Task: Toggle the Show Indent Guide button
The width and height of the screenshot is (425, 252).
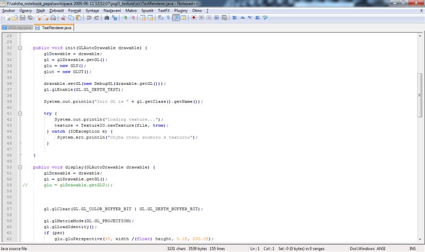Action: [176, 18]
